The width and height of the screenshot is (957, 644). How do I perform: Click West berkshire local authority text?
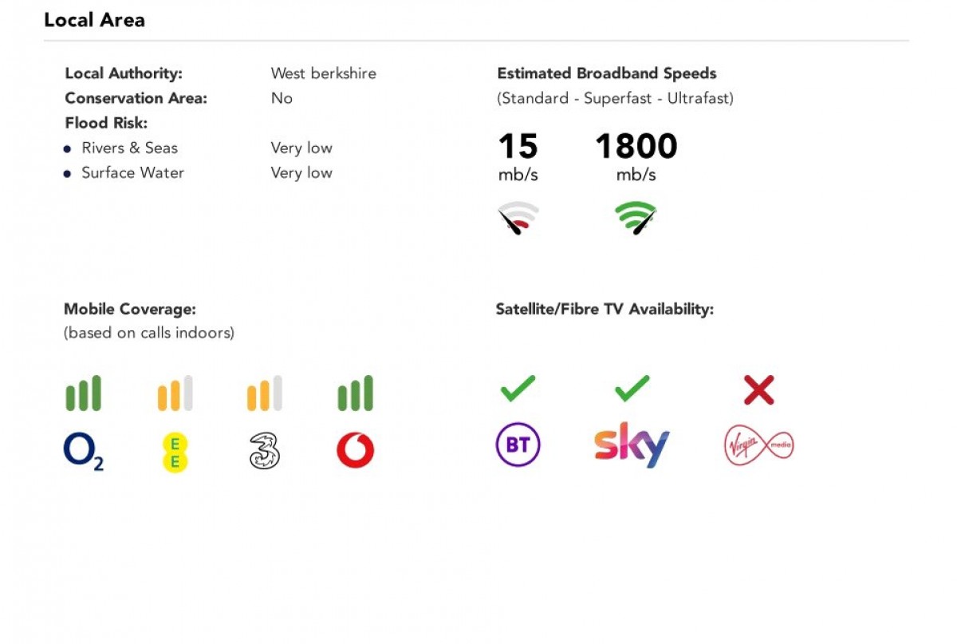pos(323,73)
